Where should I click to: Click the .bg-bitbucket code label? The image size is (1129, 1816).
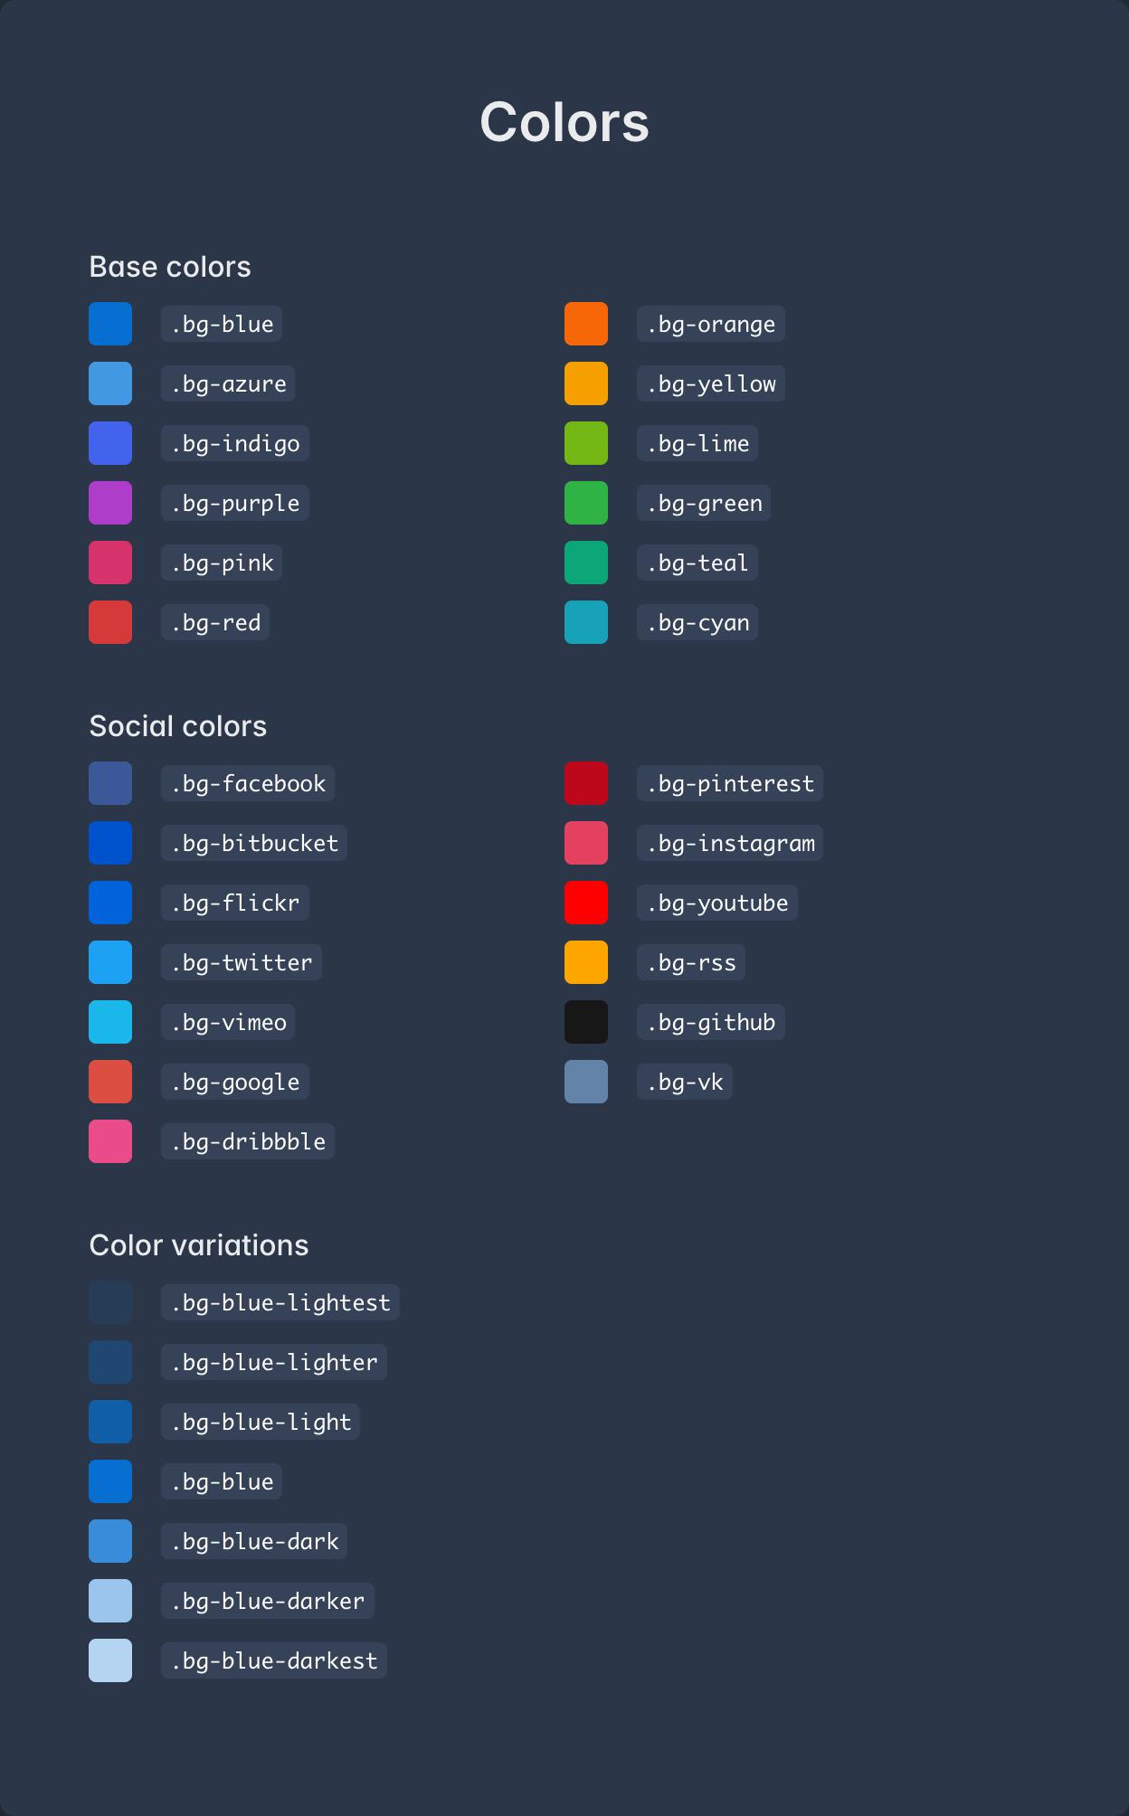point(254,843)
